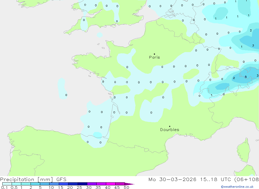Click the lightest legend swatch above 0.1
This screenshot has width=259, height=189.
(7, 184)
